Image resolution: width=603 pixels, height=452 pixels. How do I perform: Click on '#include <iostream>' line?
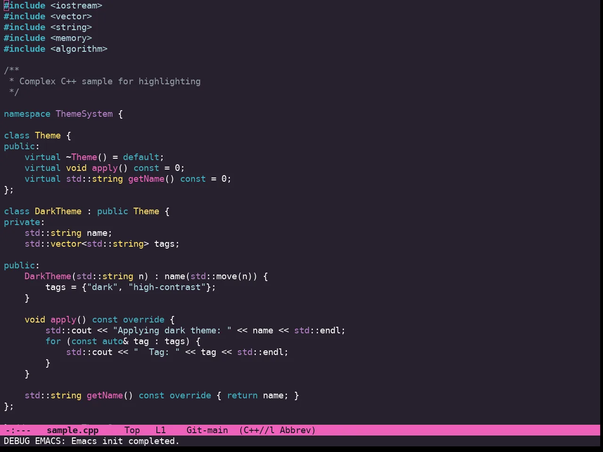pos(53,6)
